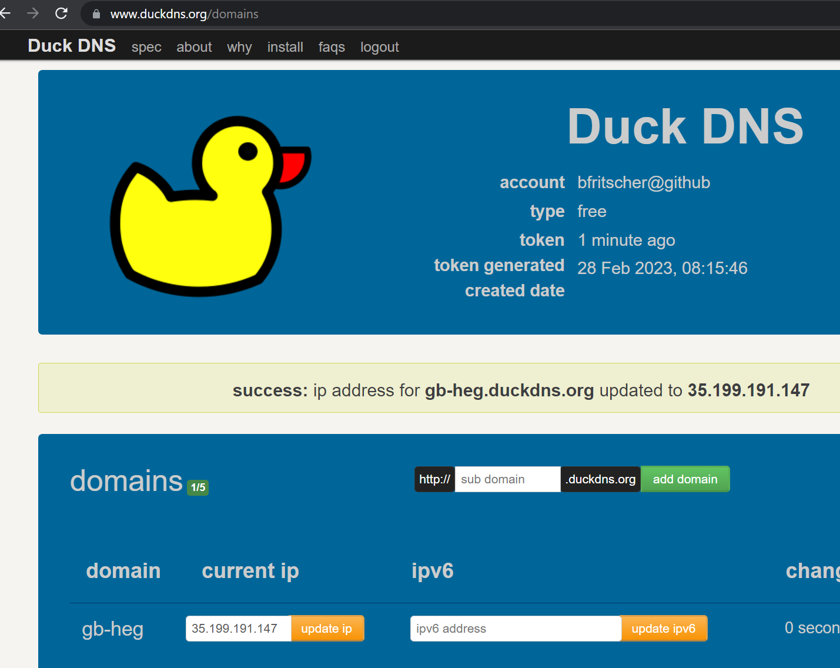Log out using the logout link

coord(379,47)
